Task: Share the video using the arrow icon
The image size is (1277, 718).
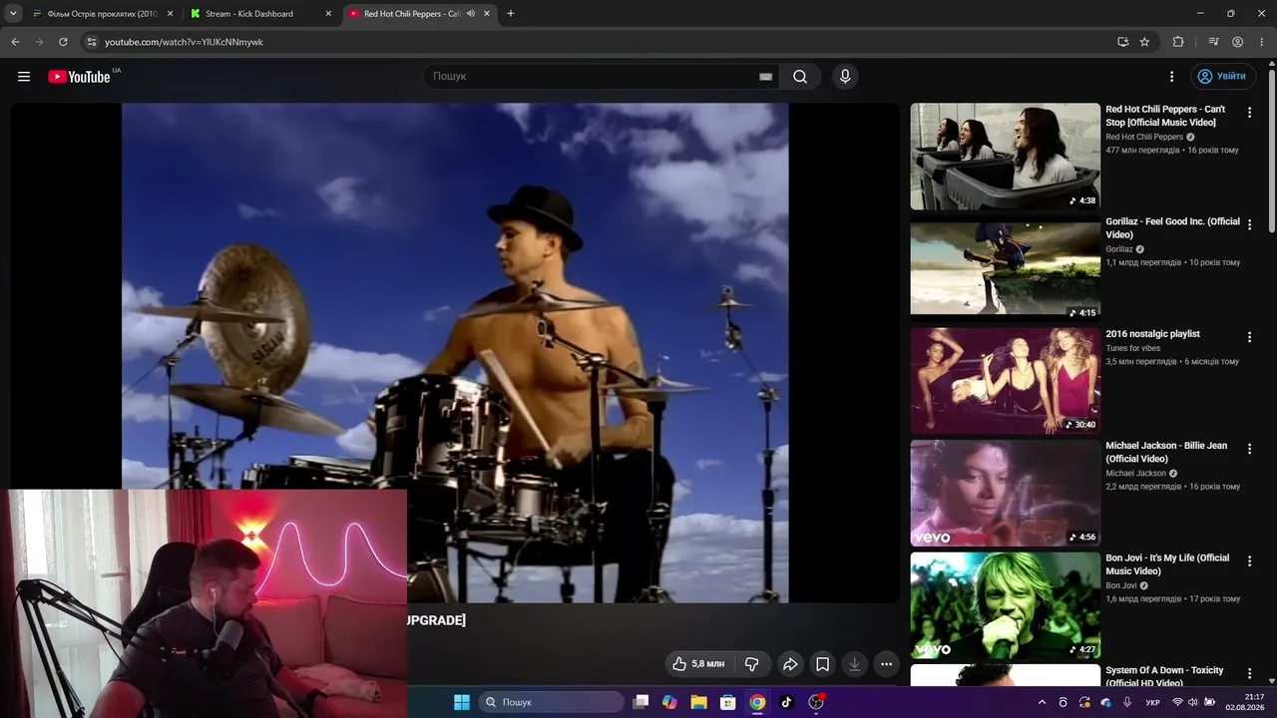Action: (790, 664)
